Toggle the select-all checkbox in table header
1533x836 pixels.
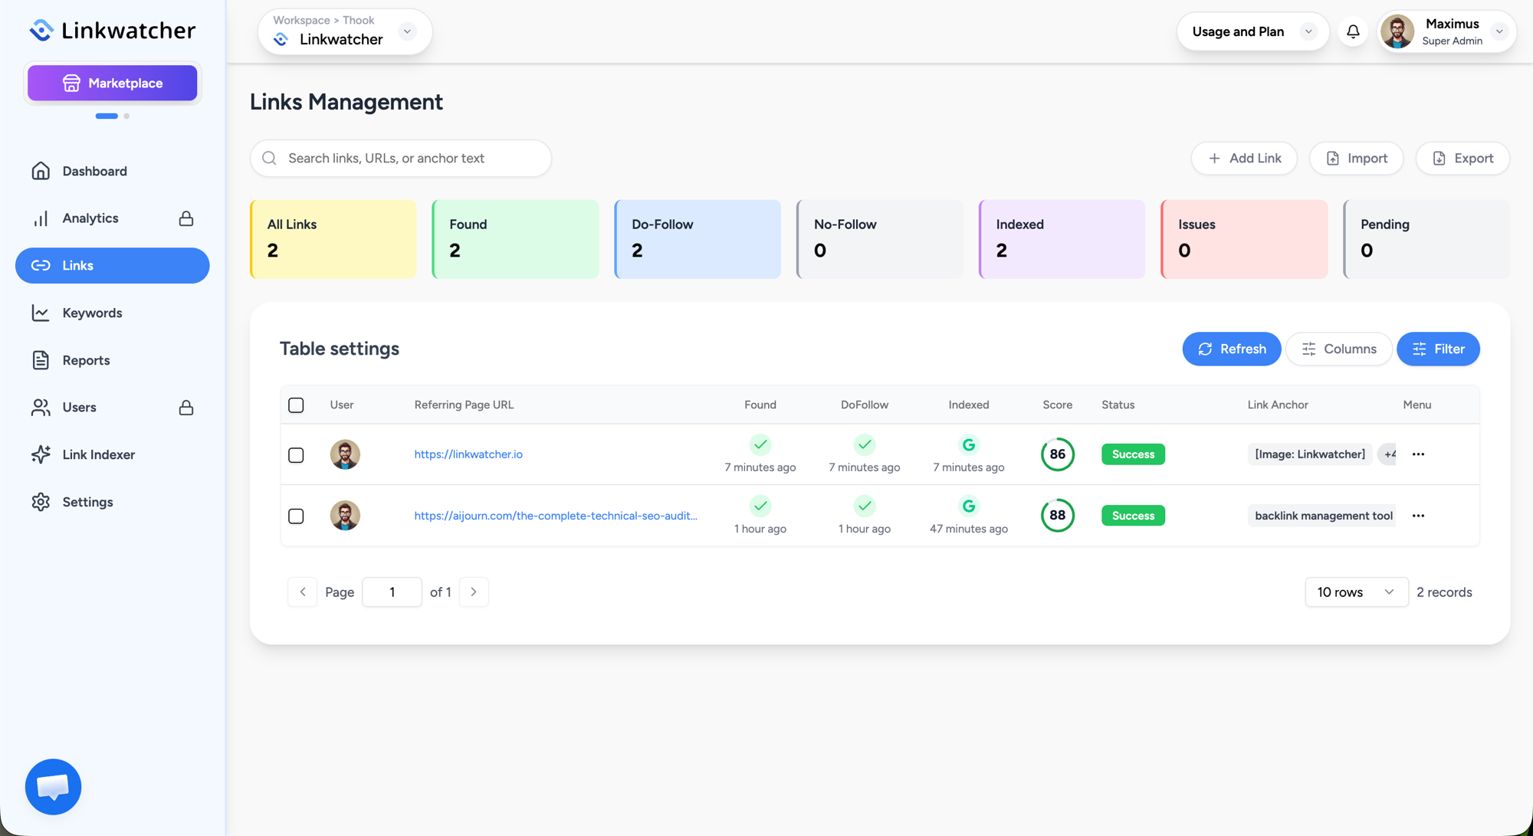296,405
